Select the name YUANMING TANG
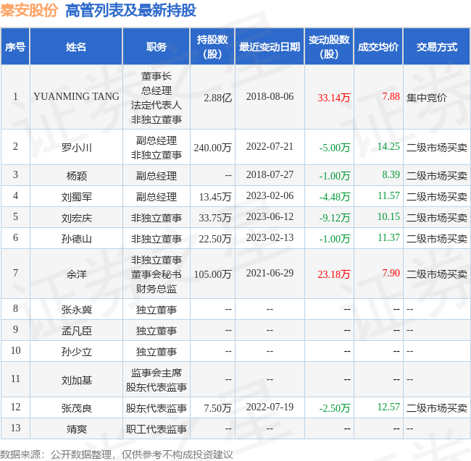 tap(76, 96)
